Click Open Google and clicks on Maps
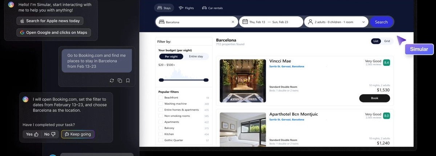Viewport: 436px width, 156px height. tap(53, 32)
